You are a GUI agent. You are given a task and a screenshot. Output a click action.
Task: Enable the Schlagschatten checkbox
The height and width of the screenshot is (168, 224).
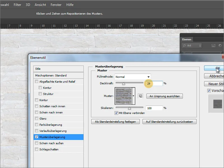click(37, 149)
